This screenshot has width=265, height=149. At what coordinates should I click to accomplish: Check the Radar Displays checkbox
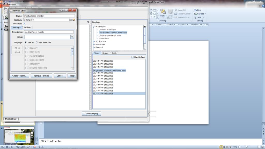point(28,56)
